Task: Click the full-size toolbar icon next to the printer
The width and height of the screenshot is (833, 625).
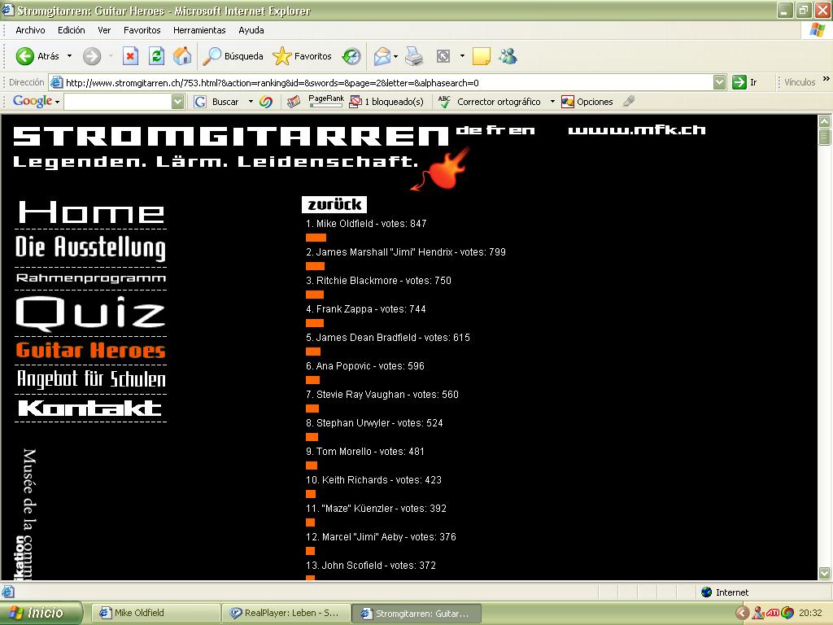Action: click(443, 56)
